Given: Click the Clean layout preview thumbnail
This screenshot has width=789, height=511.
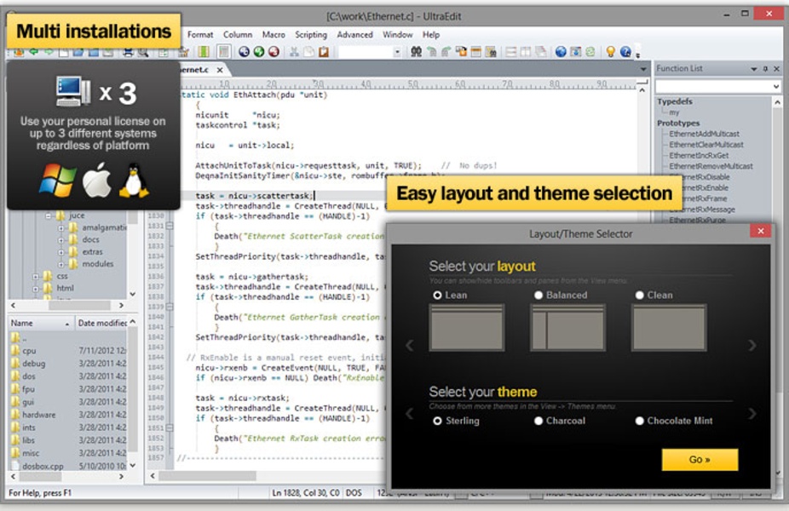Looking at the screenshot, I should 668,328.
